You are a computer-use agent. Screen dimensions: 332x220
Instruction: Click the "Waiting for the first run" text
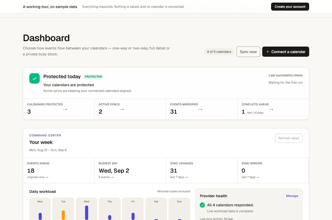[x=286, y=83]
